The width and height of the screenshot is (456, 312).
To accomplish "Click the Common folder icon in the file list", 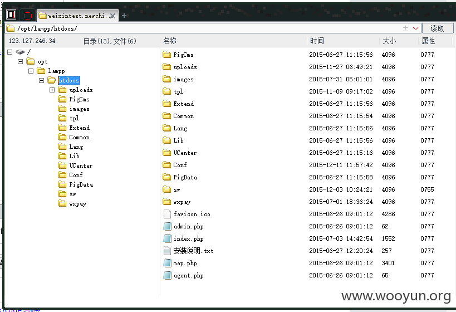I will 167,116.
